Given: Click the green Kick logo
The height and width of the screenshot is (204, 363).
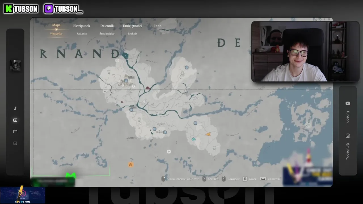Looking at the screenshot, I should coord(9,9).
